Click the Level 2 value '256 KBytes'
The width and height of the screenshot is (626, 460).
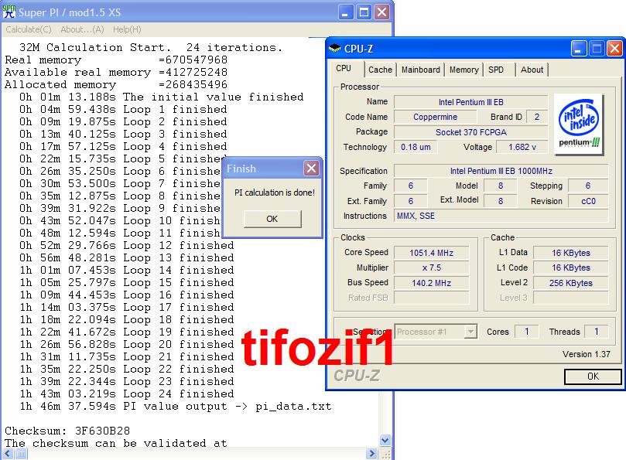570,283
